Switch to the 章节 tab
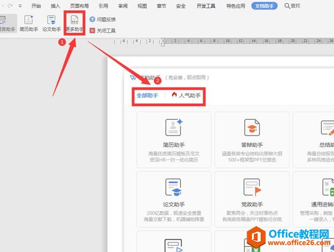Screen dimensions: 334x252 tap(161, 6)
